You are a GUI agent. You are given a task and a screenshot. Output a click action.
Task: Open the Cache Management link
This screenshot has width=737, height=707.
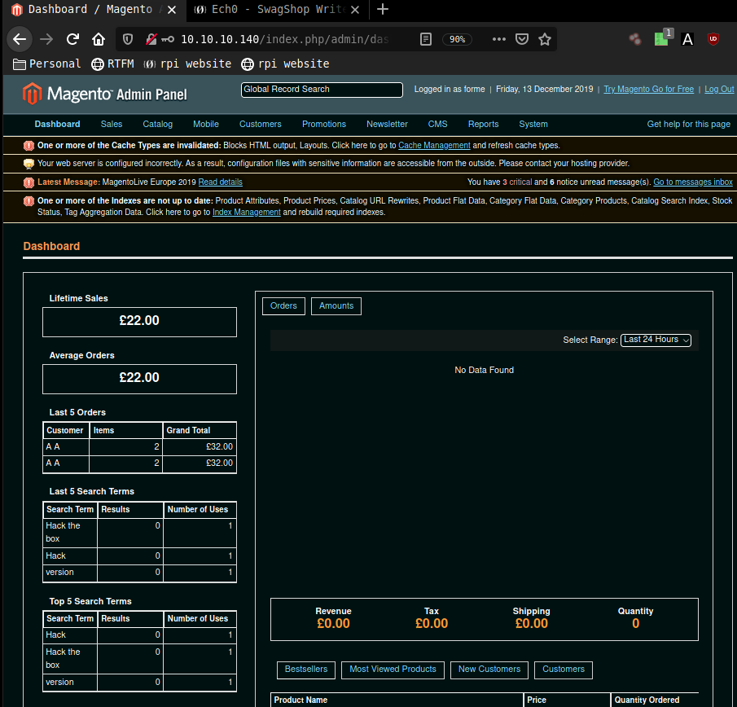tap(434, 146)
